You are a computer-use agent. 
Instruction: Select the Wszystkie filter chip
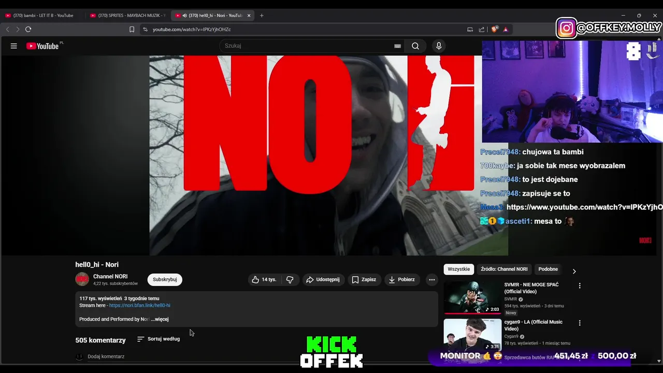click(x=459, y=269)
